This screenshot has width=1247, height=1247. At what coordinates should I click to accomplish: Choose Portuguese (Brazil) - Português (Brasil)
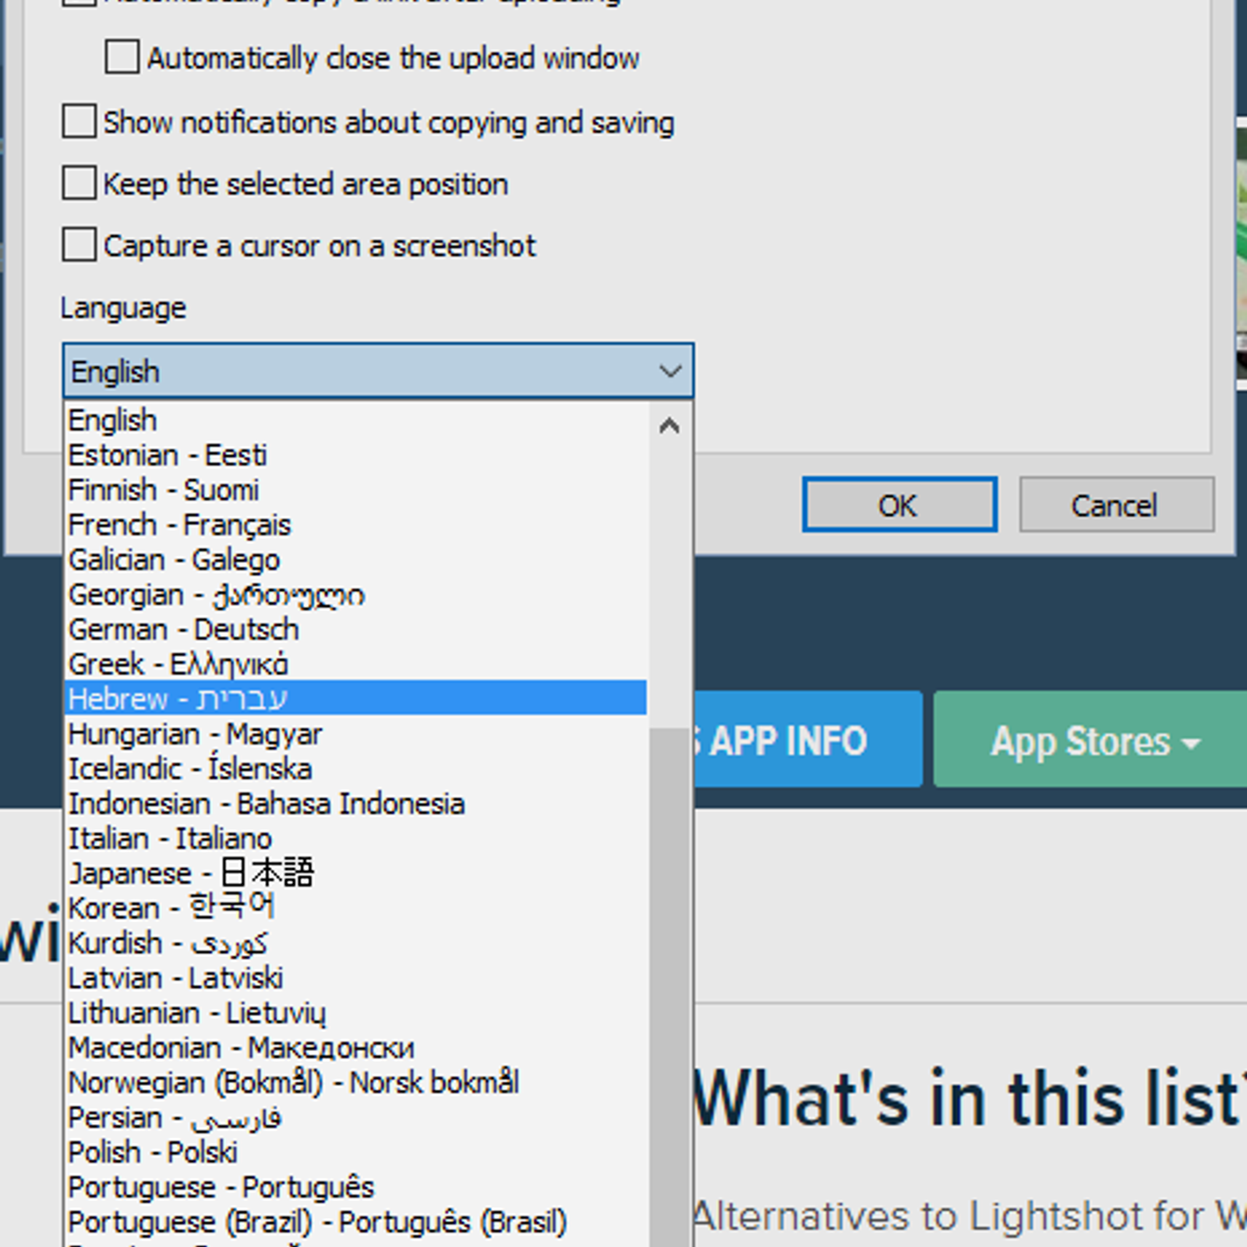355,1222
